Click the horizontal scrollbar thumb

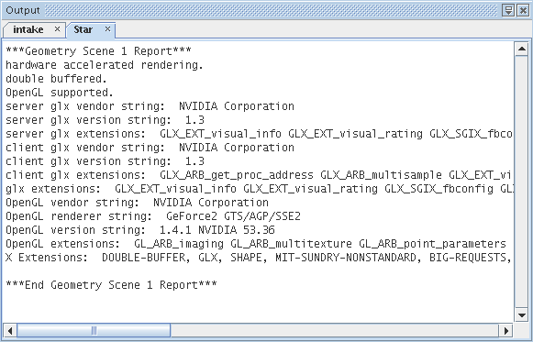94,330
